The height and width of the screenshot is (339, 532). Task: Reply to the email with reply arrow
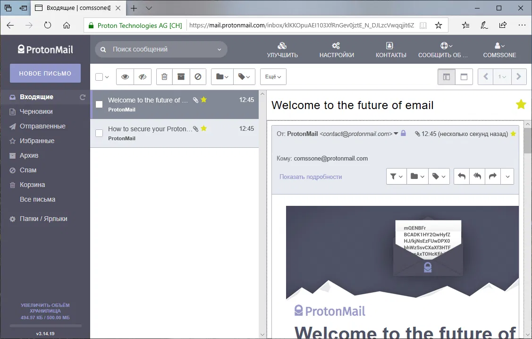tap(461, 176)
